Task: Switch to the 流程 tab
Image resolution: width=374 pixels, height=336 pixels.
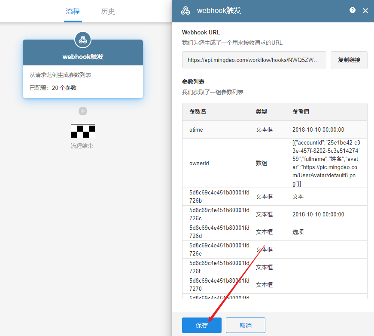Action: (73, 12)
